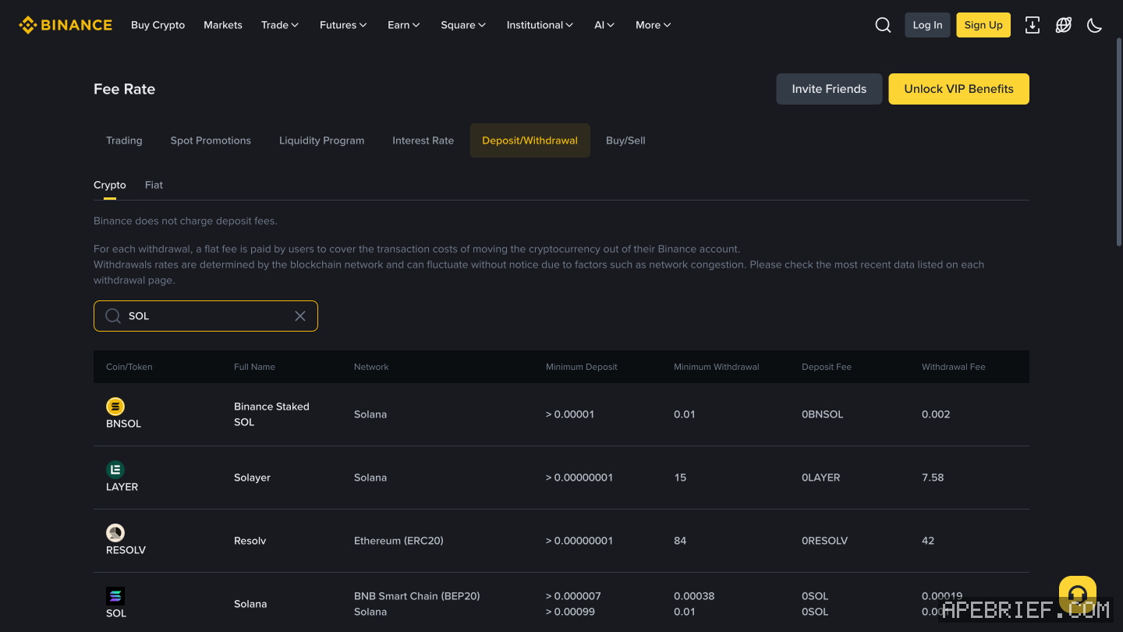Screen dimensions: 1123x632
Task: Click the Sign Up button
Action: 983,25
